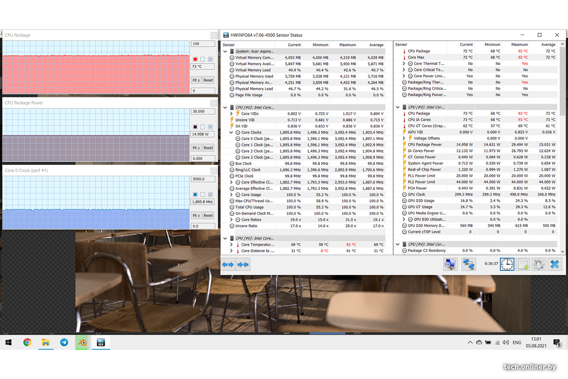Start sensor logging with the add-file icon
This screenshot has width=568, height=379.
pos(523,264)
